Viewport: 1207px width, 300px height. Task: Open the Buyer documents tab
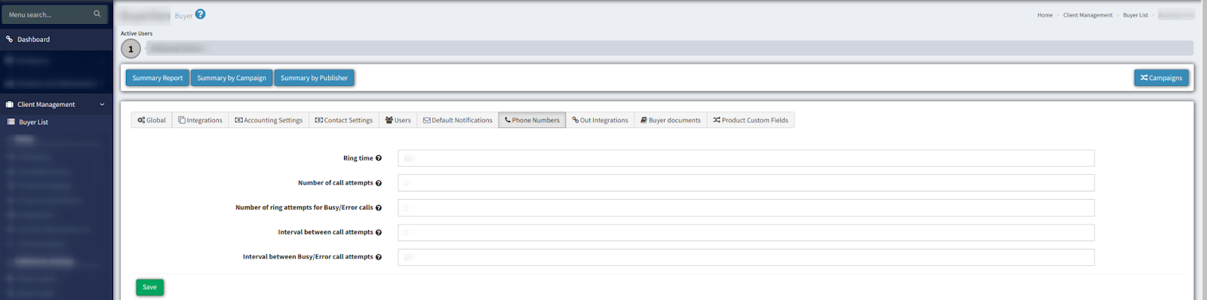coord(671,120)
